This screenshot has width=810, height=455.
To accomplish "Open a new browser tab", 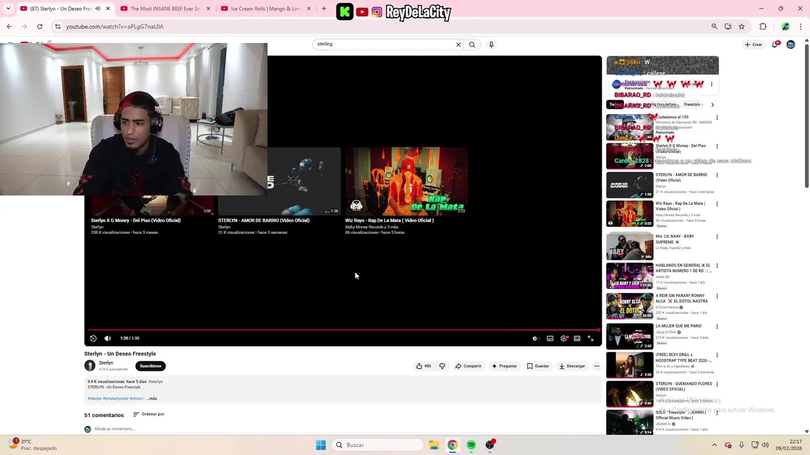I will point(324,9).
